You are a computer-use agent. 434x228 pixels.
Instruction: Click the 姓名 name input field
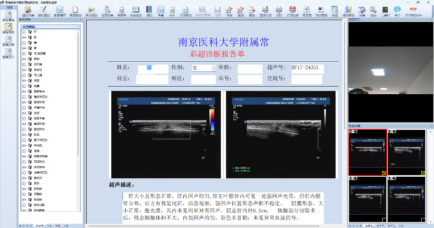point(153,69)
